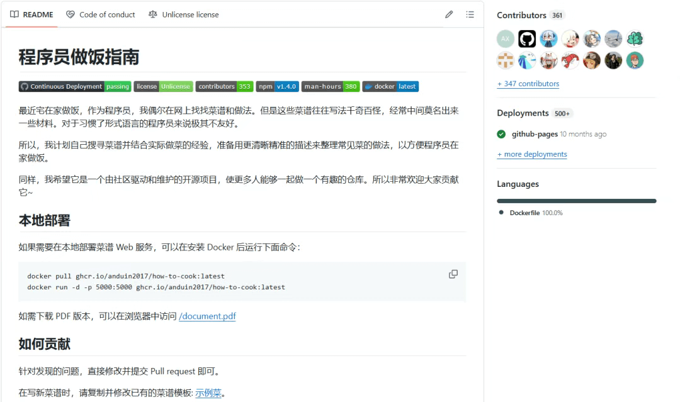
Task: Expand the + more deployments link
Action: (531, 154)
